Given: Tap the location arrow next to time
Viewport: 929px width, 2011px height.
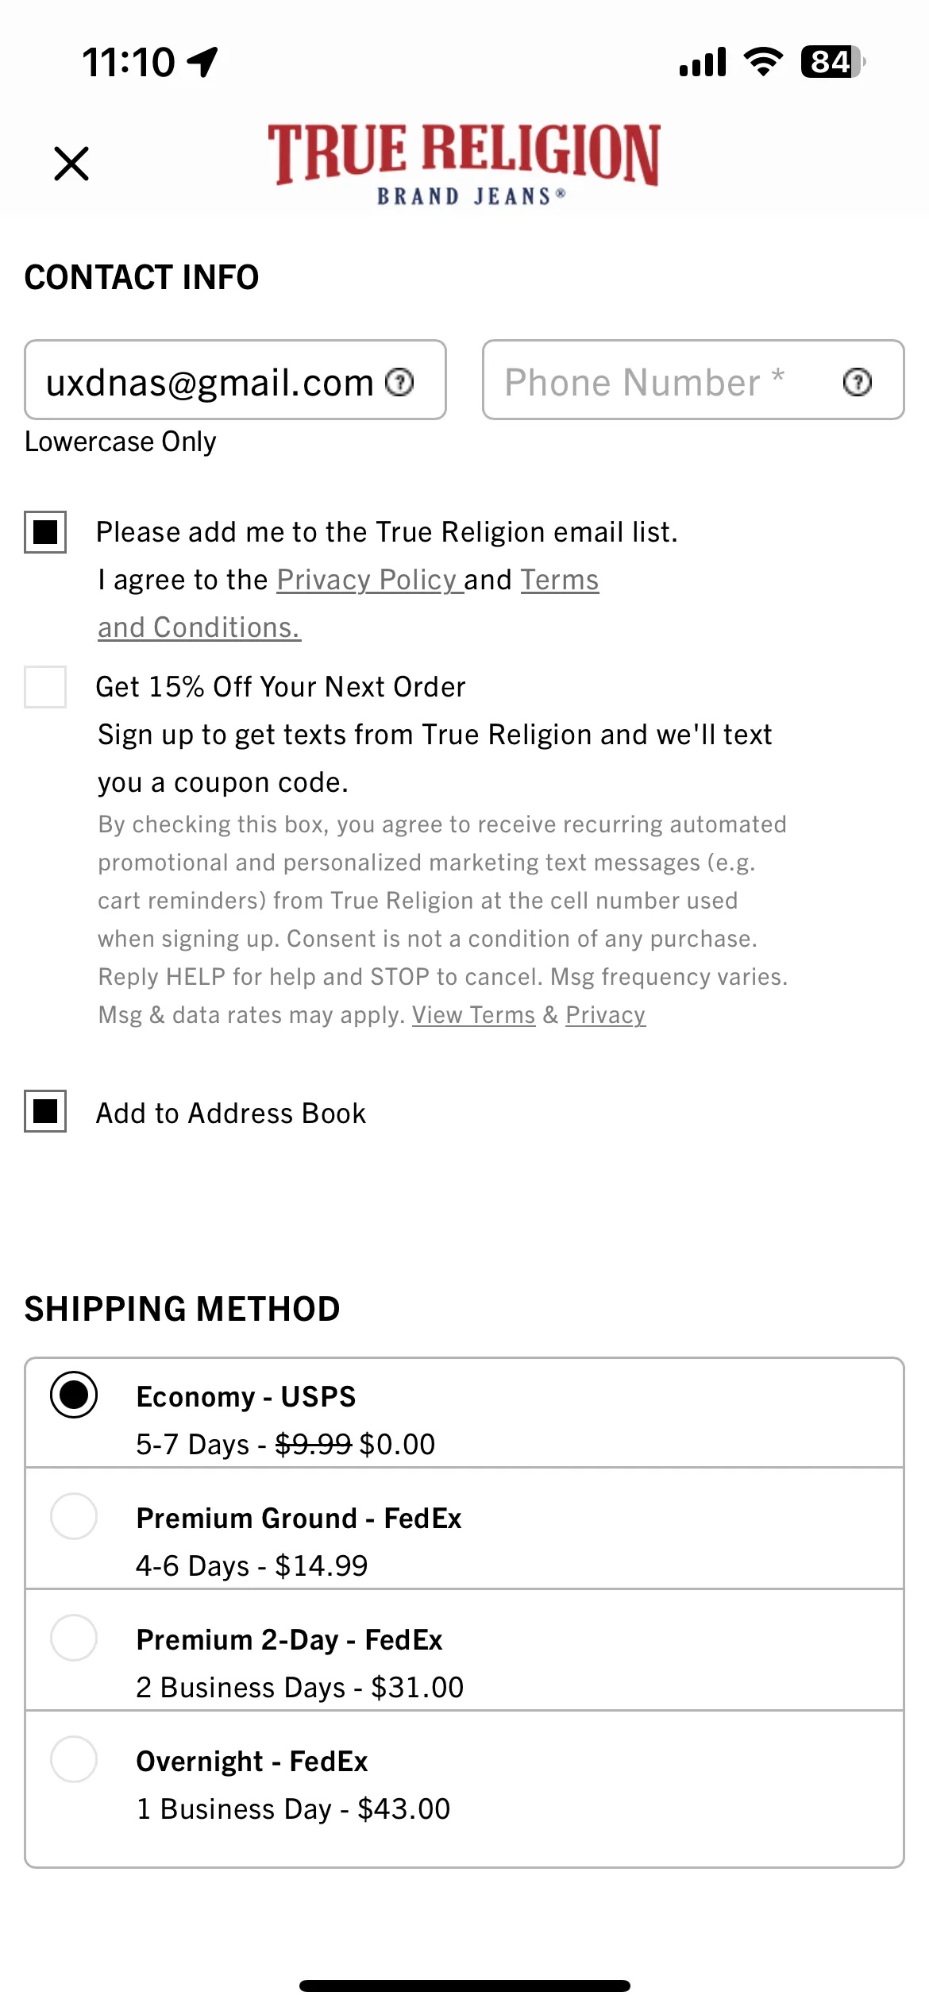Looking at the screenshot, I should (x=203, y=62).
